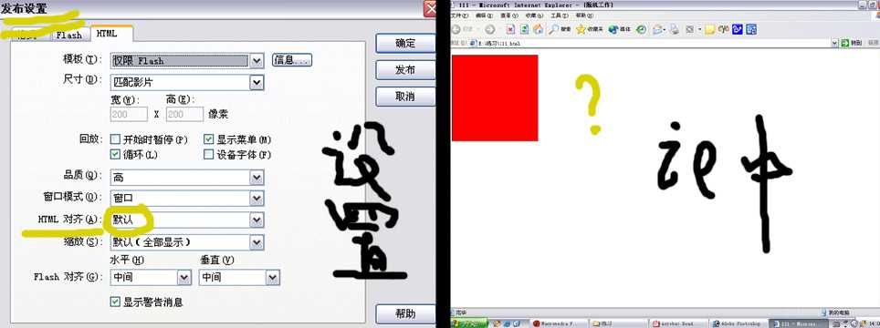Click the 发布 publish button
This screenshot has height=328, width=880.
(x=404, y=69)
